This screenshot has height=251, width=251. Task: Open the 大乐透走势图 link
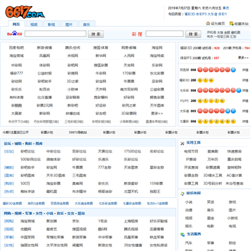point(84,204)
